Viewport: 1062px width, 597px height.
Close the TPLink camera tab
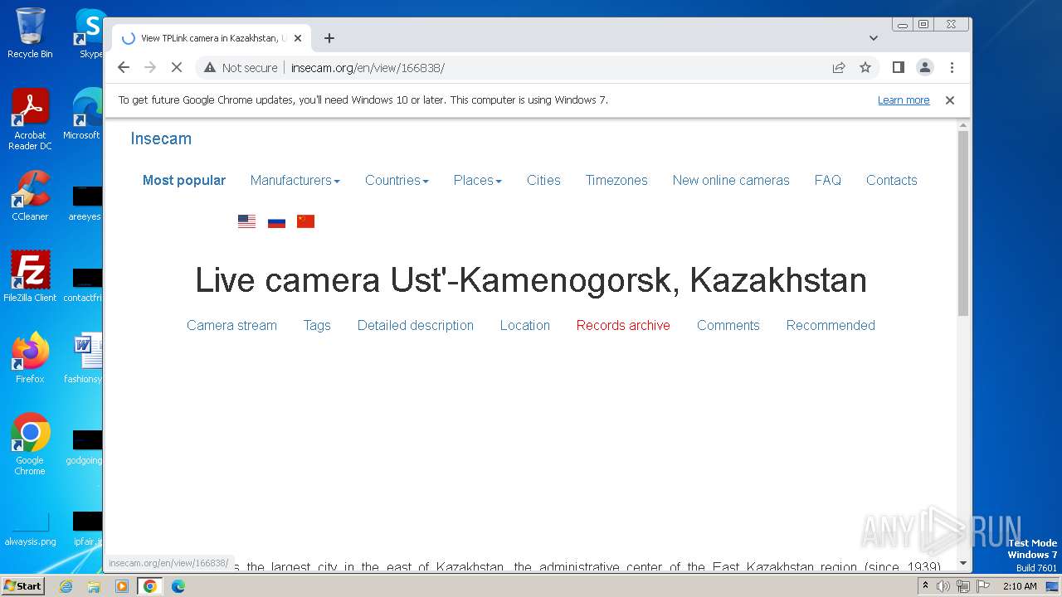point(298,38)
